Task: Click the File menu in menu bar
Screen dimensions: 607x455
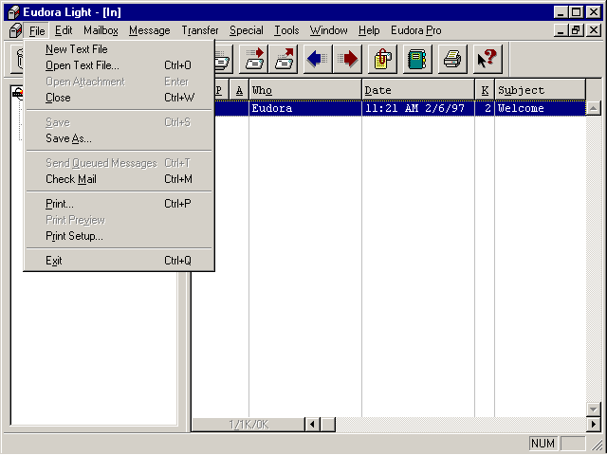Action: pos(37,30)
